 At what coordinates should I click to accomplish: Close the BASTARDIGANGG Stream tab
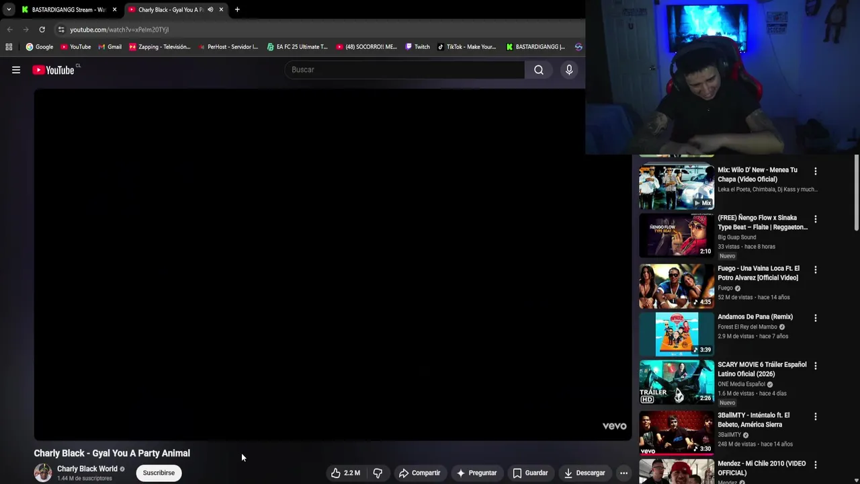114,9
